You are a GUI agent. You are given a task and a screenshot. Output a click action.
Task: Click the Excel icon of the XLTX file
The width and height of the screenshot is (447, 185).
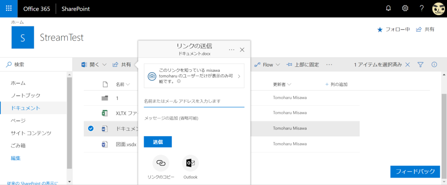coord(105,113)
